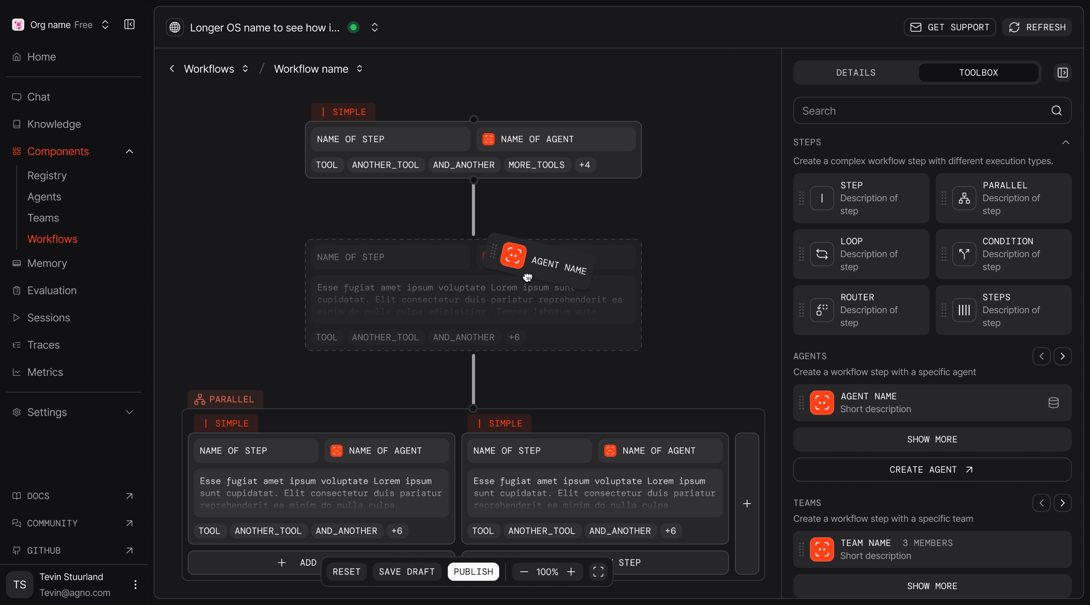Zoom out with the minus icon
The height and width of the screenshot is (605, 1090).
(x=524, y=571)
